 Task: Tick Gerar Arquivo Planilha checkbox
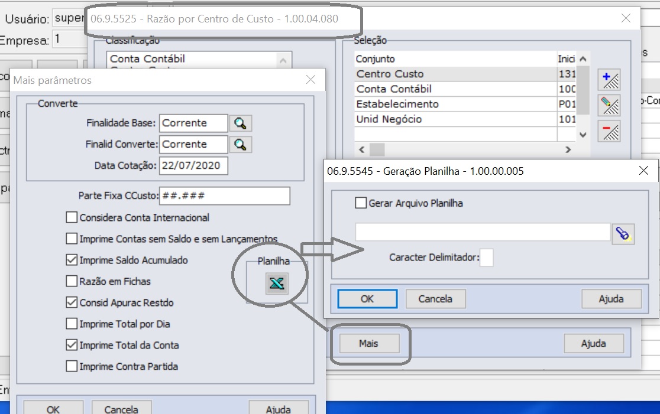coord(361,203)
